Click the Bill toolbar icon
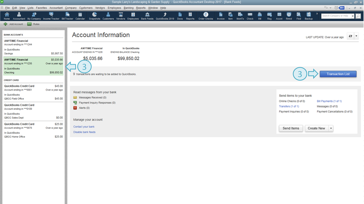The height and width of the screenshot is (204, 364). click(259, 16)
